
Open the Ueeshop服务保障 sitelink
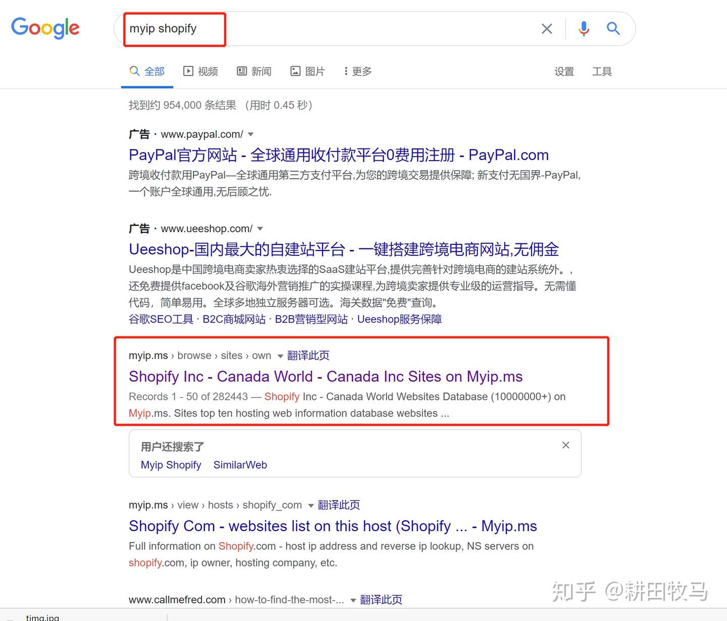[400, 319]
